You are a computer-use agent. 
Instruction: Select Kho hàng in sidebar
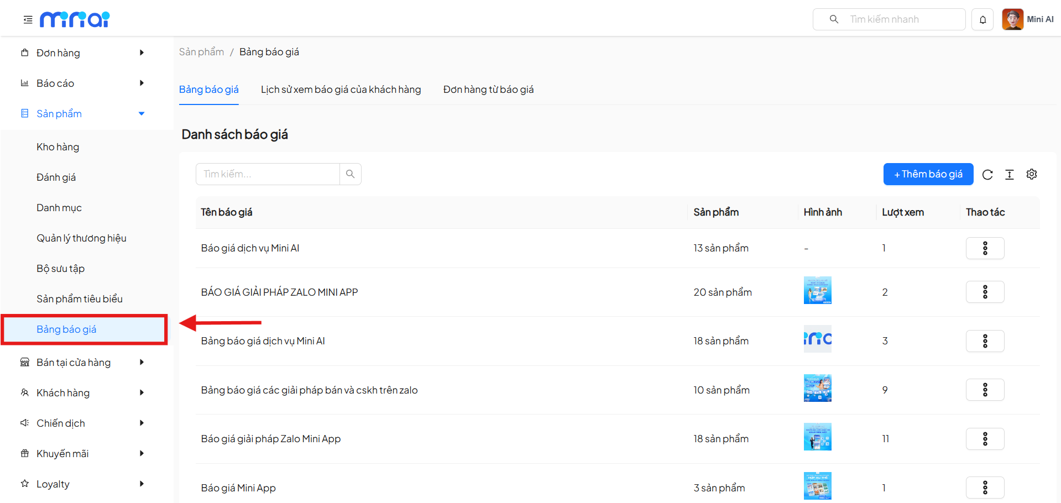tap(58, 147)
